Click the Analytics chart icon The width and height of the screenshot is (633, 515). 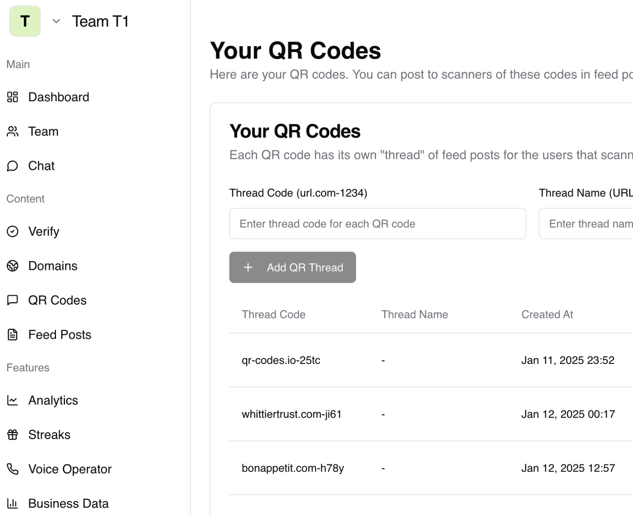coord(12,400)
